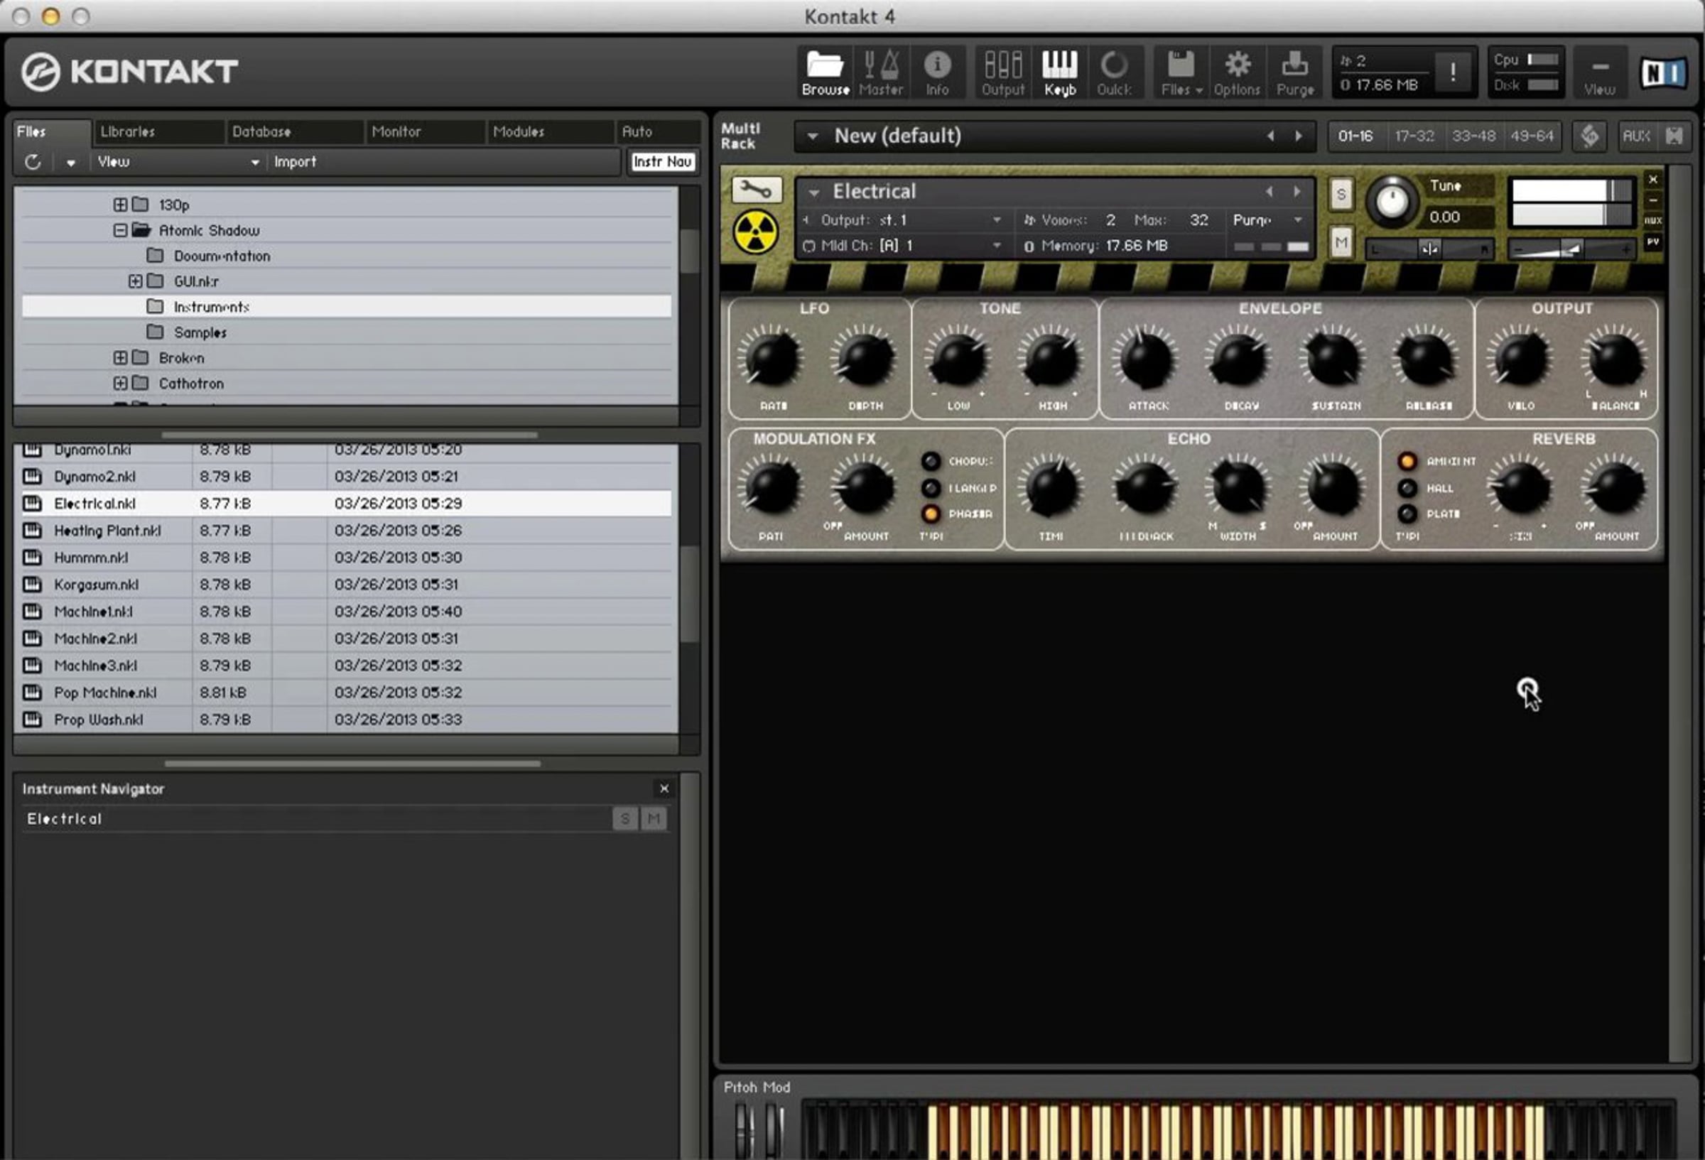
Task: Refresh the file browser view
Action: [x=33, y=161]
